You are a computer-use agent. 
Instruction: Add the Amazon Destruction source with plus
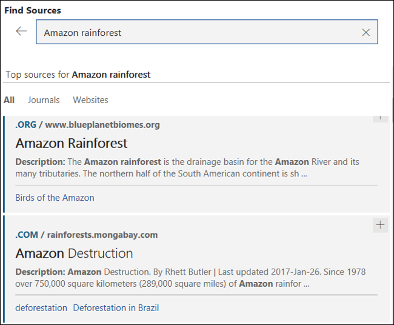(x=380, y=225)
